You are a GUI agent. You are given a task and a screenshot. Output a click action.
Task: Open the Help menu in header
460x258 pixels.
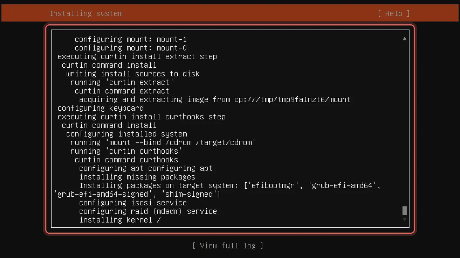[394, 13]
